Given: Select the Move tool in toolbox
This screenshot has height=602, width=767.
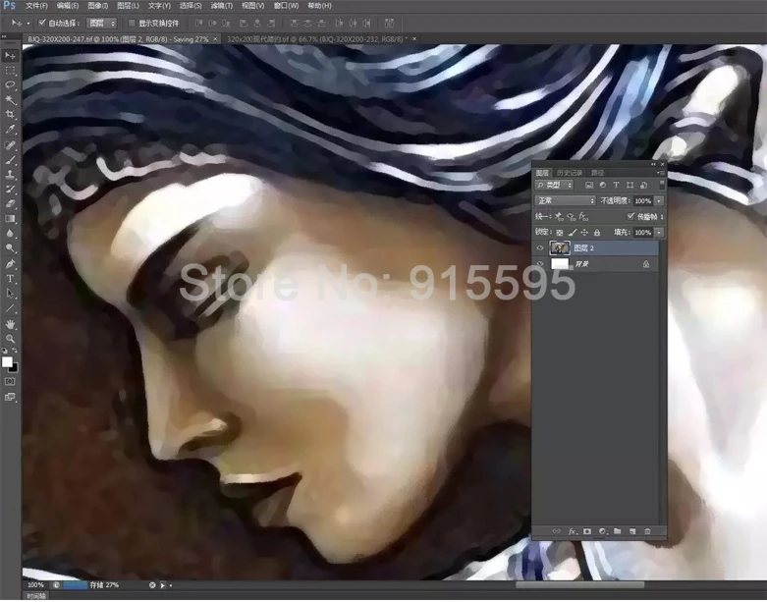Looking at the screenshot, I should [10, 56].
